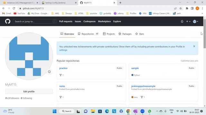This screenshot has height=115, width=206.
Task: Open the My Drive - Google bookmark
Action: click(38, 13)
